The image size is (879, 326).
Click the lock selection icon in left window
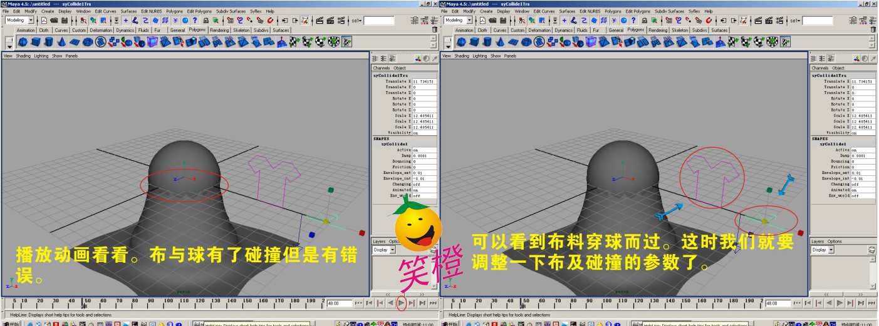click(x=206, y=20)
